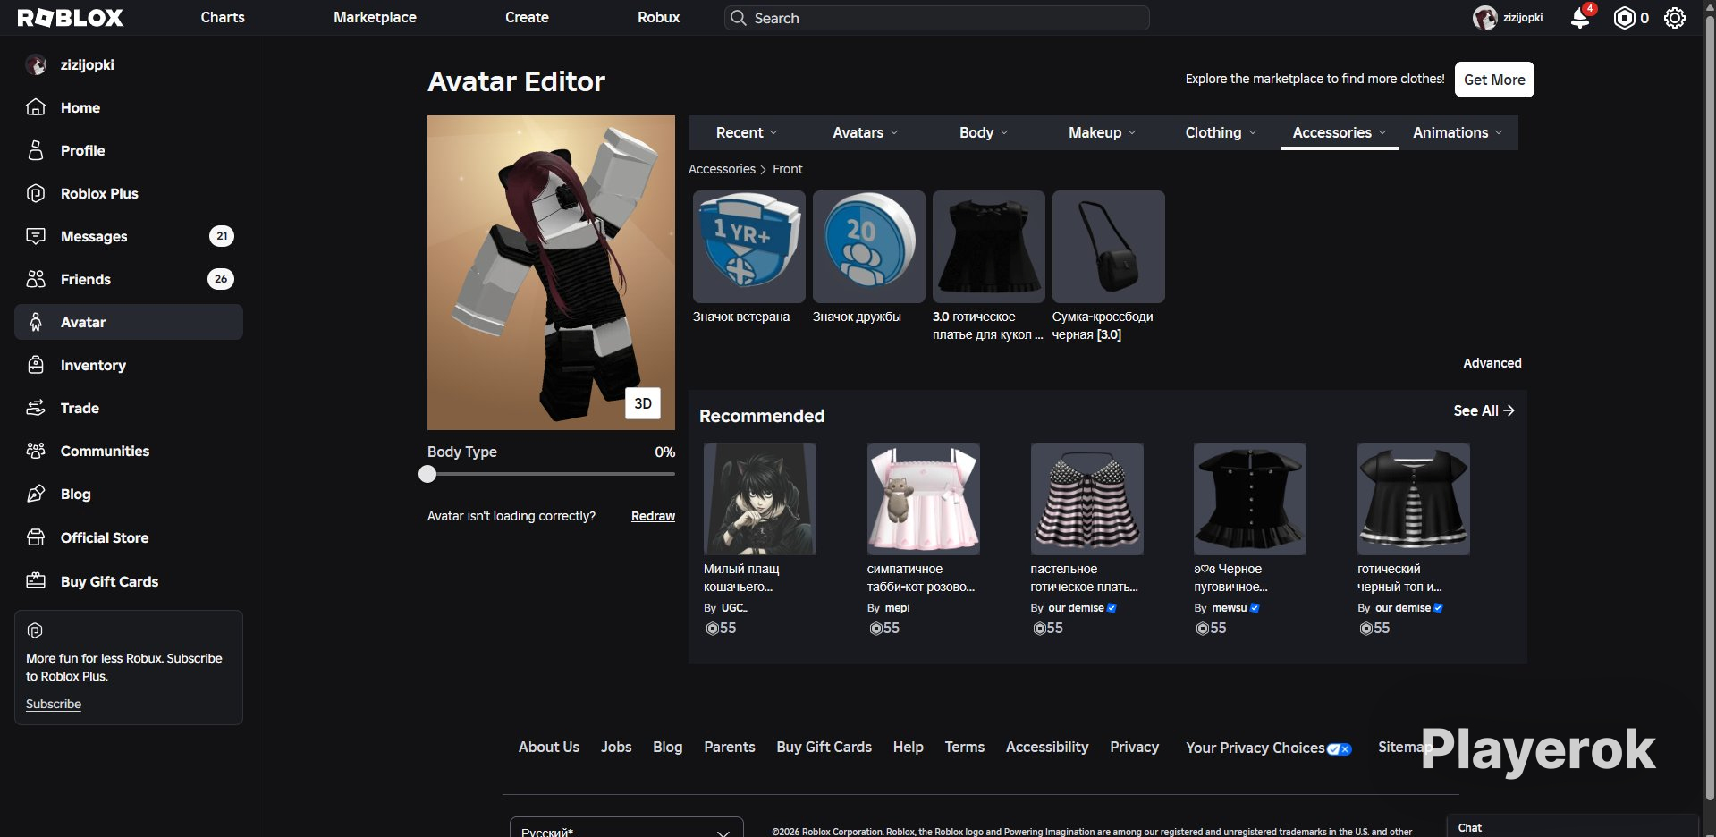Open Charts in the top navigation
This screenshot has width=1716, height=837.
223,17
